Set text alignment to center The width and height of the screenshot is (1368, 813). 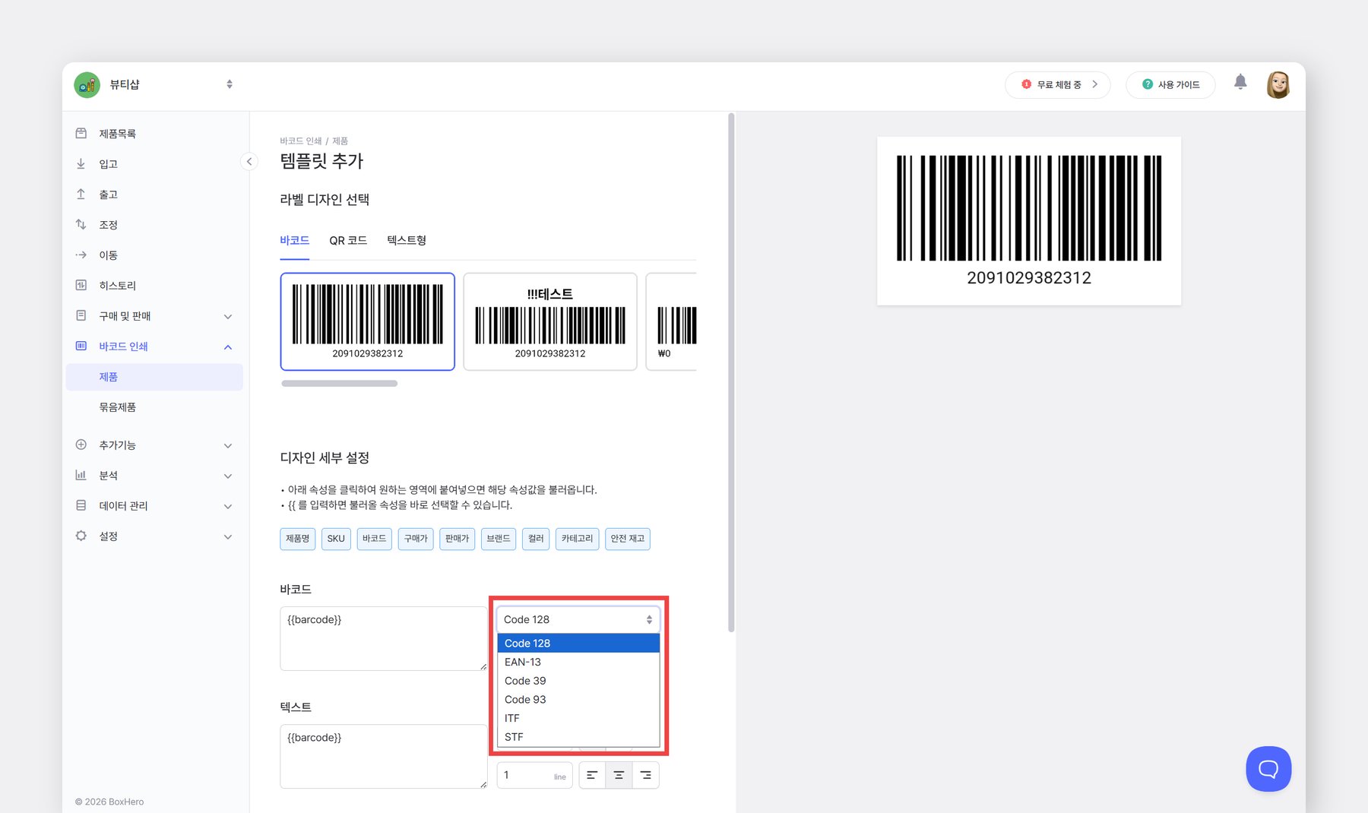(x=619, y=775)
